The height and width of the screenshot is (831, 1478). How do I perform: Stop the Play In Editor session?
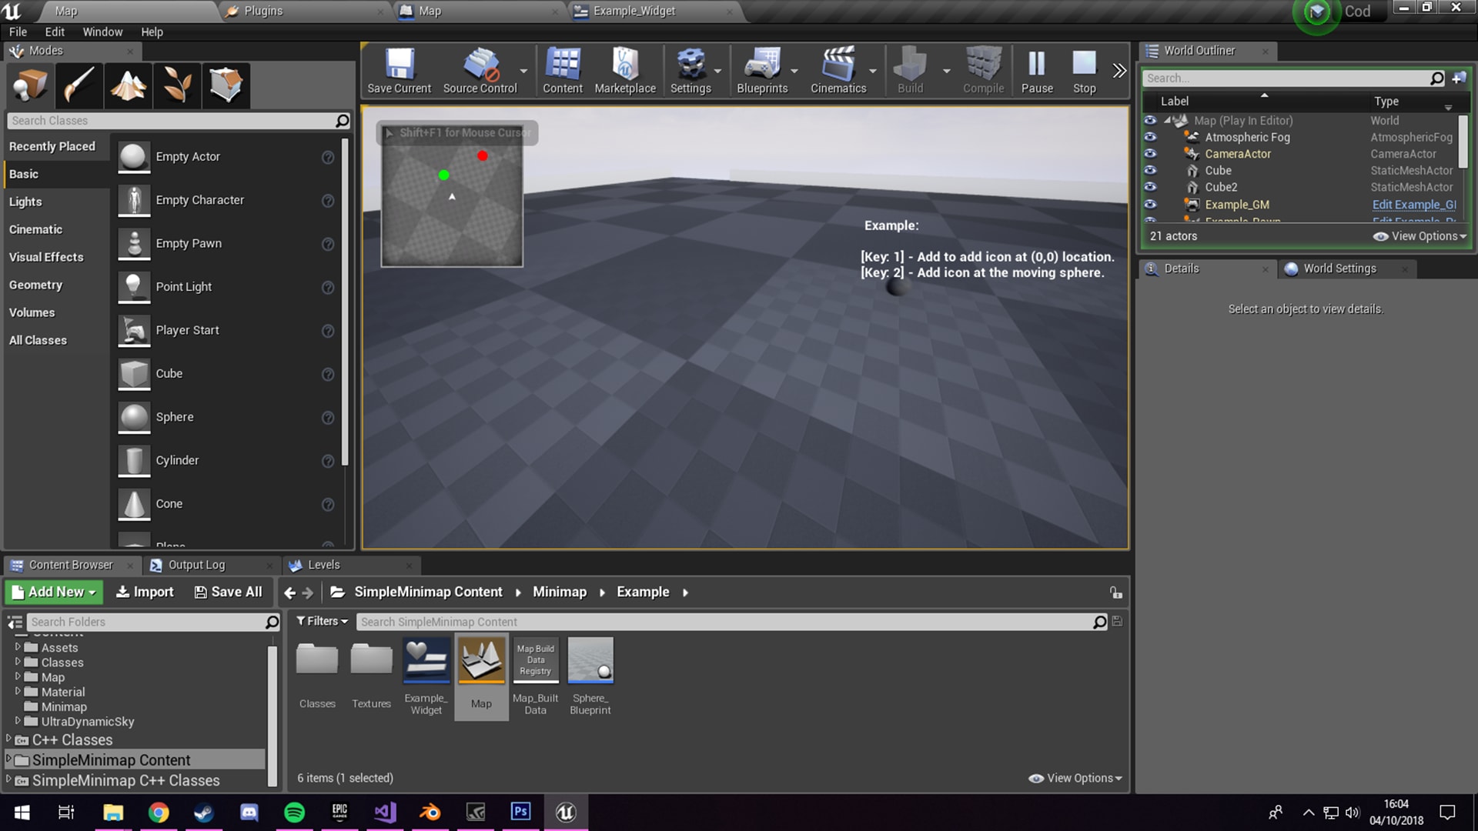1084,69
